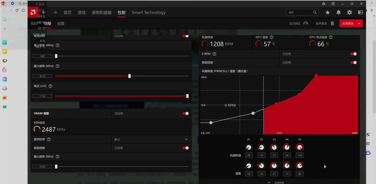
Task: Select the 性能 tab
Action: coord(122,12)
